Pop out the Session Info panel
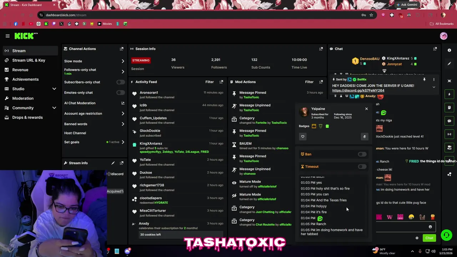 (x=321, y=49)
